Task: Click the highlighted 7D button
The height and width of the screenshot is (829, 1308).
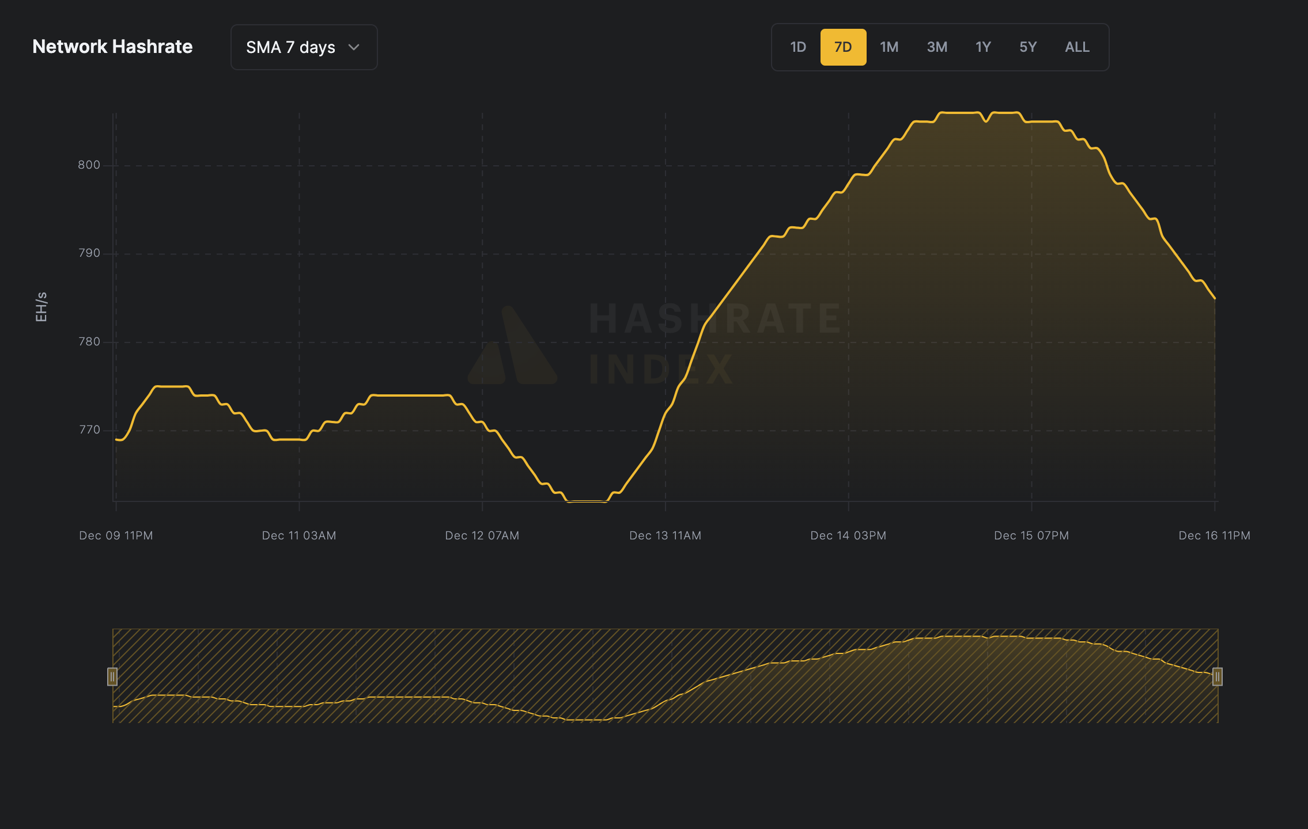Action: (x=843, y=47)
